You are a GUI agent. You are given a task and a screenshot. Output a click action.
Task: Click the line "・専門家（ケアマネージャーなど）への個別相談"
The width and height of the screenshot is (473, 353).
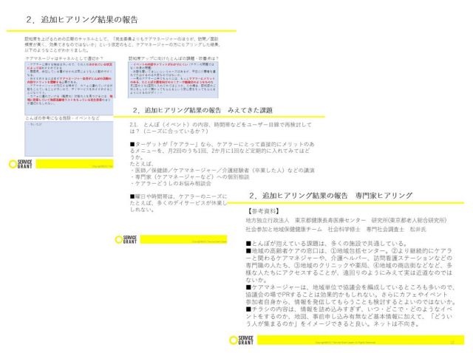190,177
